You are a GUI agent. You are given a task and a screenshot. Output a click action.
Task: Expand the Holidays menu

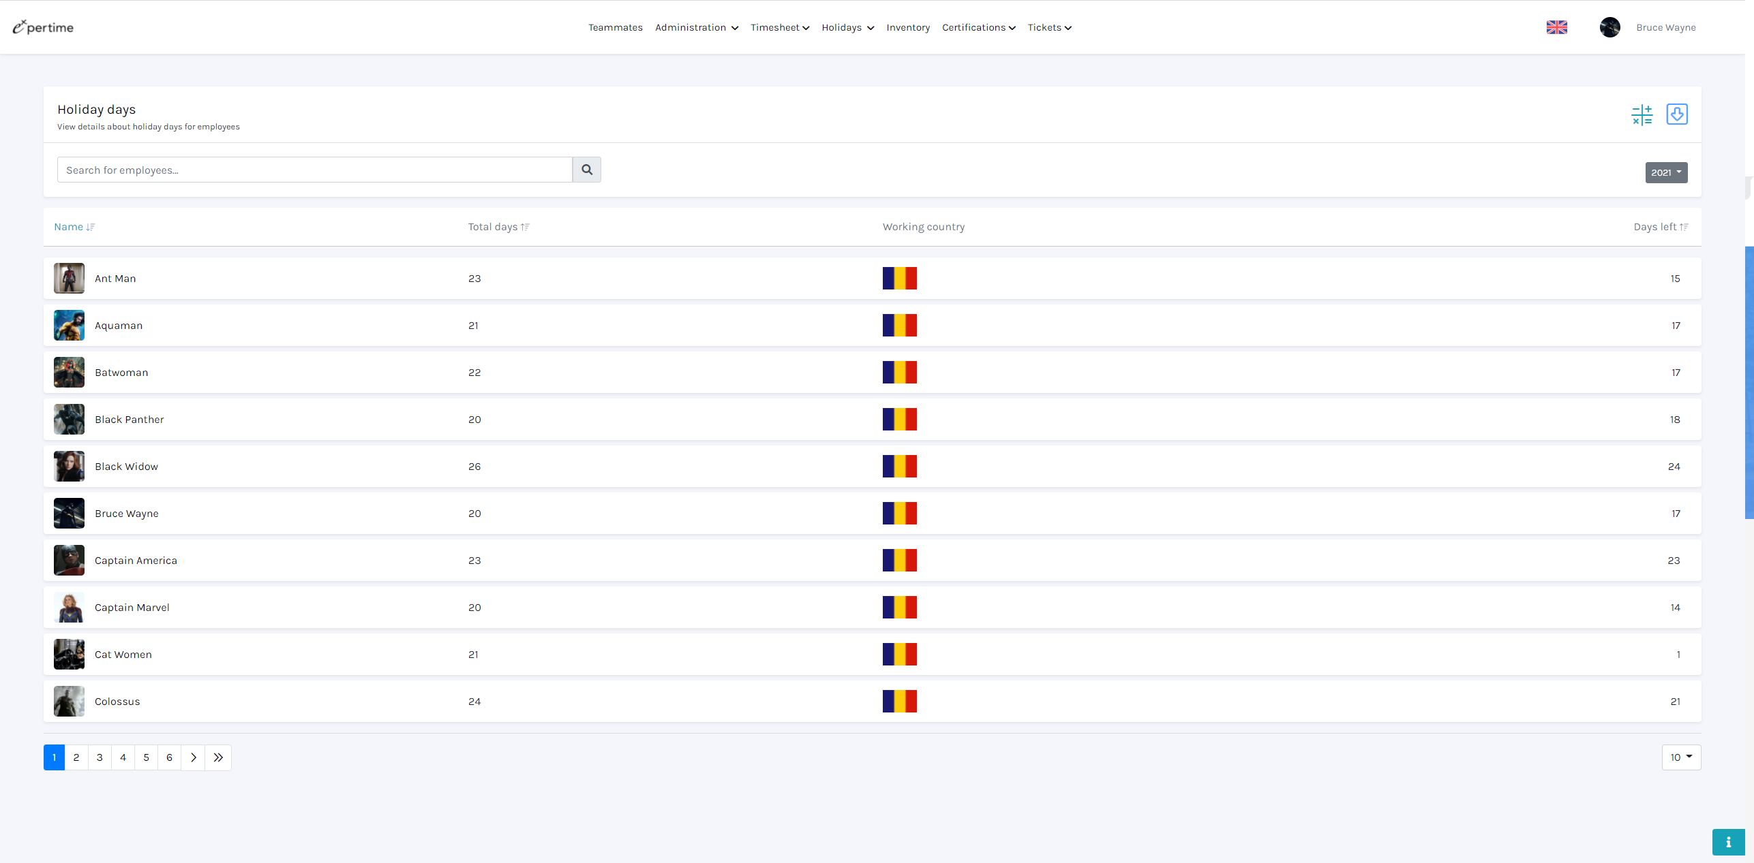point(847,27)
